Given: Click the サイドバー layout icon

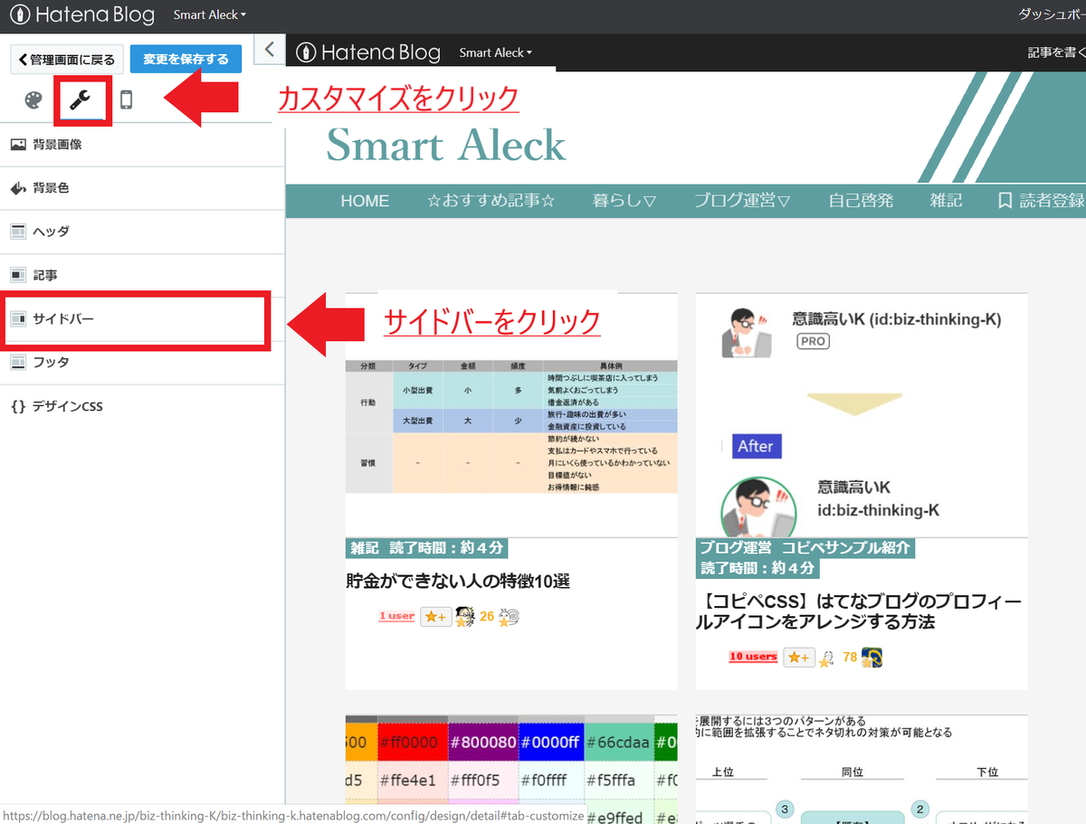Looking at the screenshot, I should point(18,318).
